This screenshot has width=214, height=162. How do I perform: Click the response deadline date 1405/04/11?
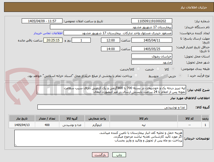pos(152,40)
